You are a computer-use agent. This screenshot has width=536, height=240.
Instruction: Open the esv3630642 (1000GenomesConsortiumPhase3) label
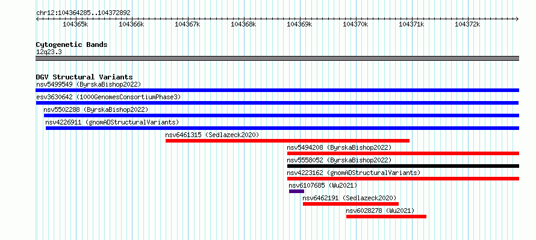pyautogui.click(x=108, y=97)
